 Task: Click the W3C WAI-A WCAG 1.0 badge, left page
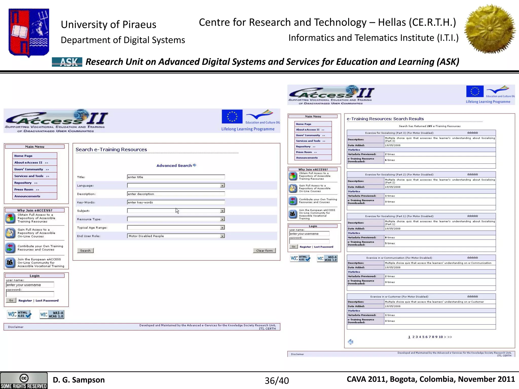coord(52,314)
